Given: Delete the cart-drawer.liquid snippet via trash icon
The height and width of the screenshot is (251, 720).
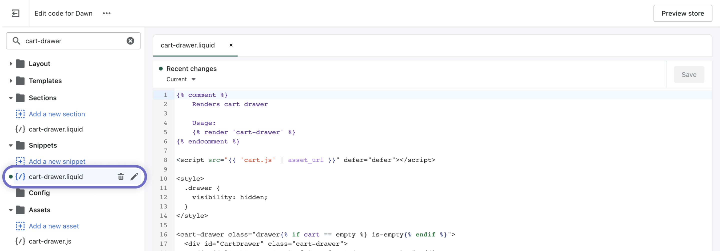Looking at the screenshot, I should (x=121, y=176).
